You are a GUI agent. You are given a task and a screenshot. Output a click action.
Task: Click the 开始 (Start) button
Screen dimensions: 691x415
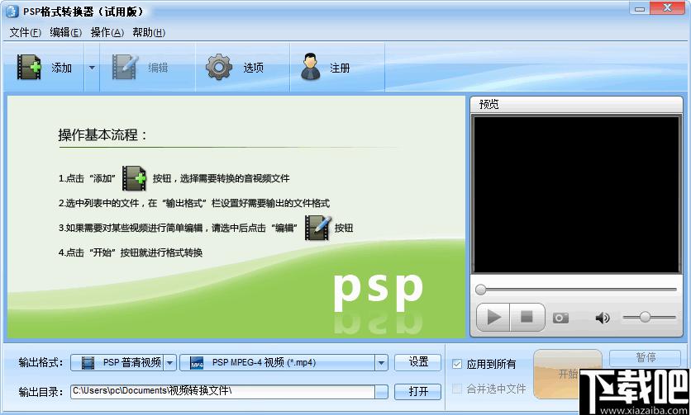pos(567,374)
